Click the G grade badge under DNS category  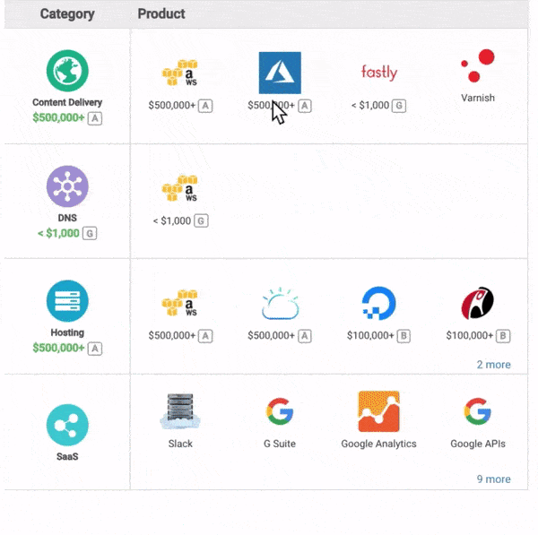tap(90, 234)
